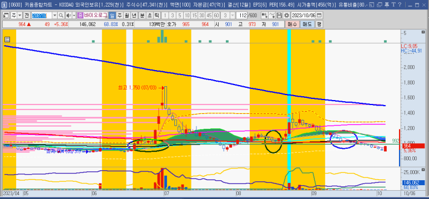The image size is (429, 199).
Task: Switch to 주 weekly chart period
Action: (119, 15)
